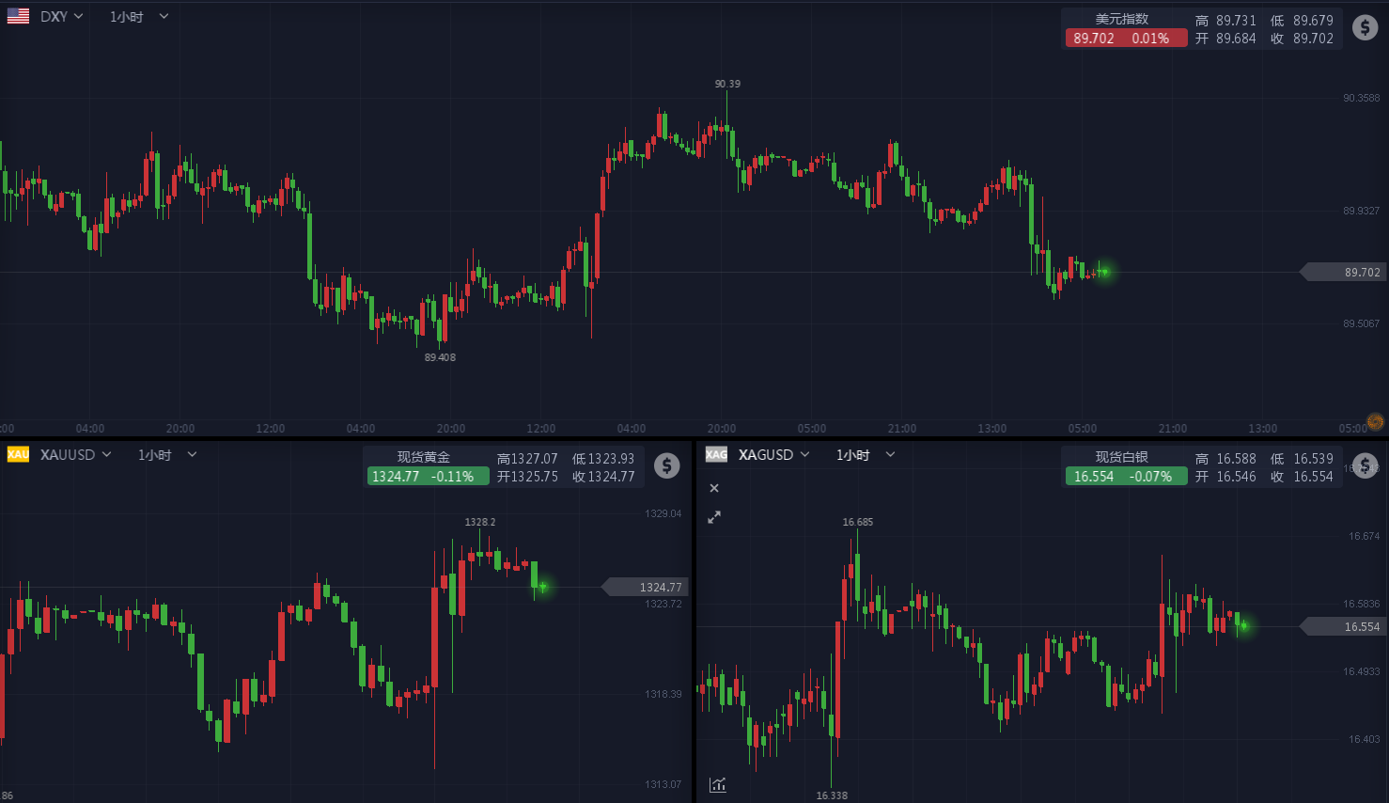Click the 开 89.684 value in DXY panel
Viewport: 1389px width, 803px height.
coord(1225,39)
